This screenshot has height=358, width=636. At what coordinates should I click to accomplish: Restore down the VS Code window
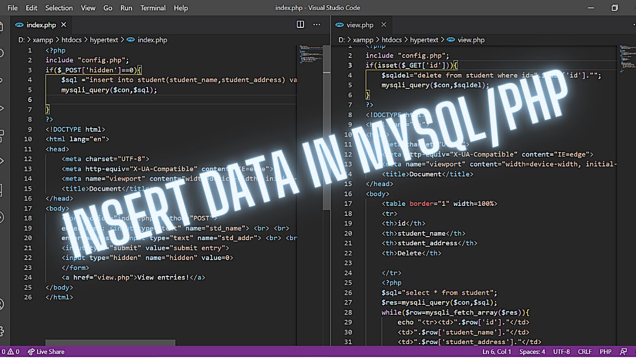pyautogui.click(x=615, y=8)
